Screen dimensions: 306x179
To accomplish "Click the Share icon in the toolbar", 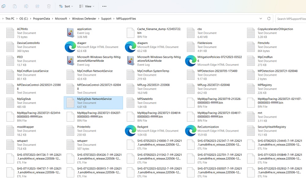I will [37, 6].
